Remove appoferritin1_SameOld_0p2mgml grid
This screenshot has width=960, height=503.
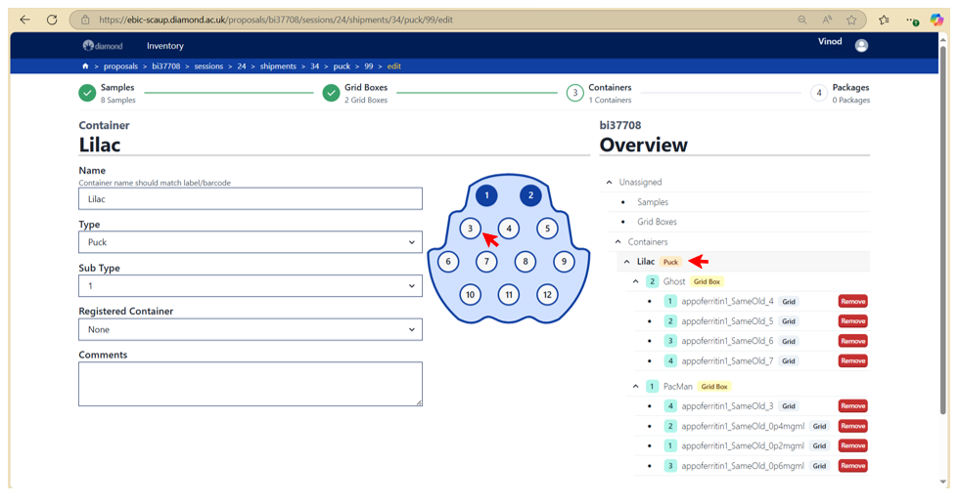coord(853,445)
